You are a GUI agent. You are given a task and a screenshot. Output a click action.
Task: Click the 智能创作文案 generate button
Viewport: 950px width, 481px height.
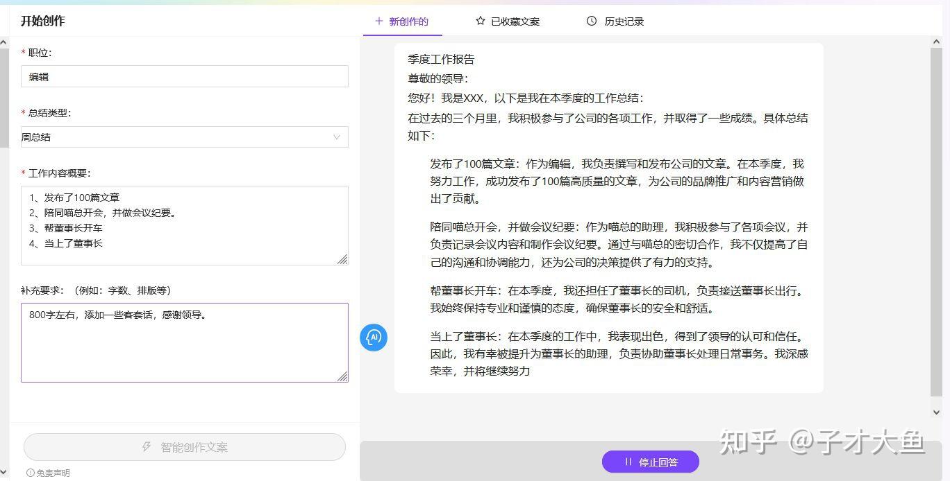point(184,446)
